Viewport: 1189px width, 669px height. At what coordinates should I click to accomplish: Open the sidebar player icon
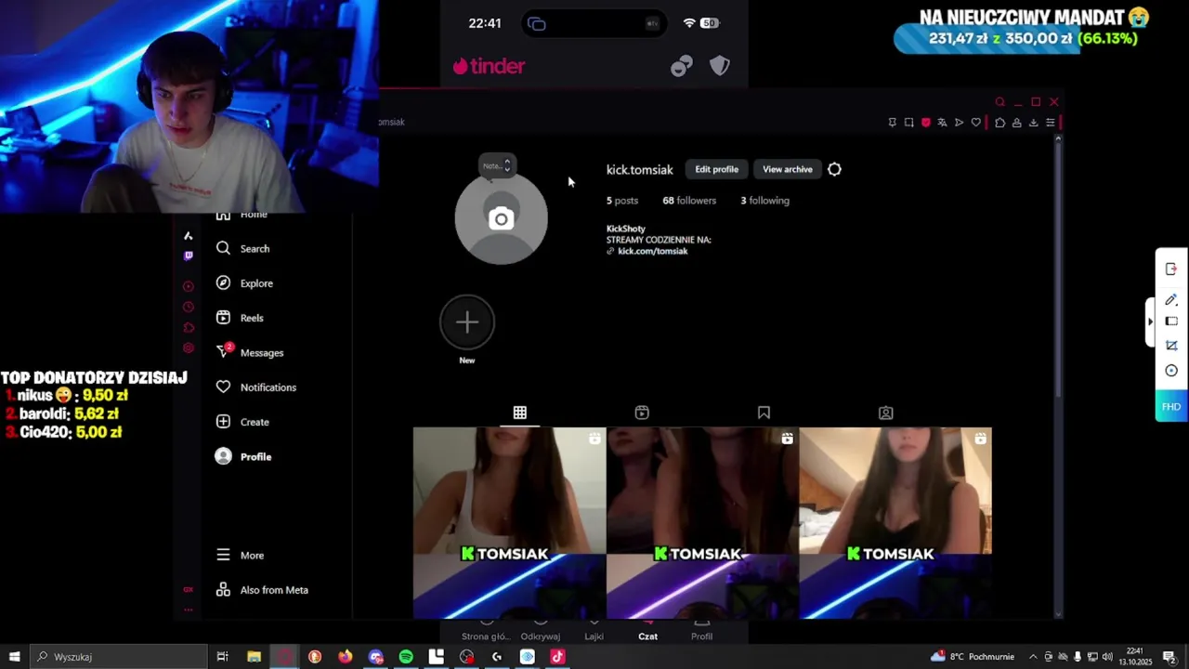pyautogui.click(x=189, y=286)
